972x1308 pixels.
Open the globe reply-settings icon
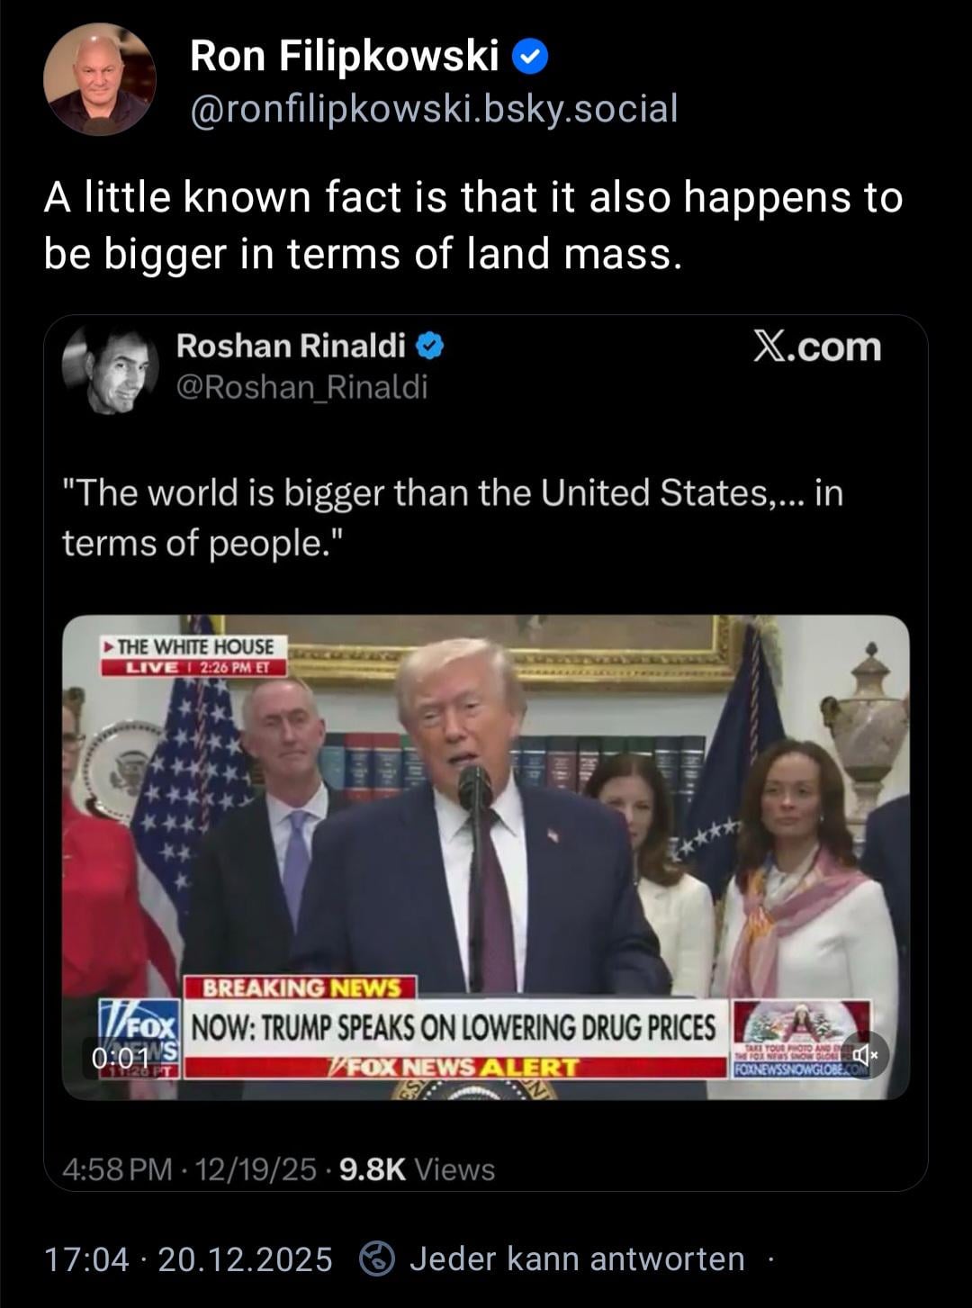point(377,1258)
